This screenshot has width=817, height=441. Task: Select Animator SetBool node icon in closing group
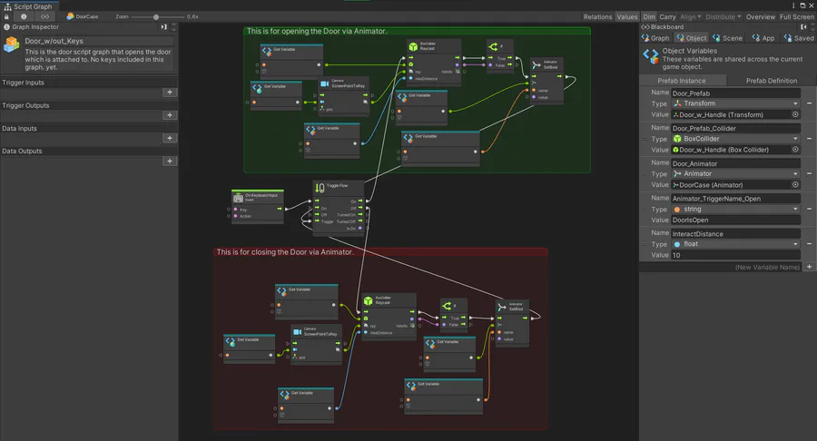coord(501,307)
